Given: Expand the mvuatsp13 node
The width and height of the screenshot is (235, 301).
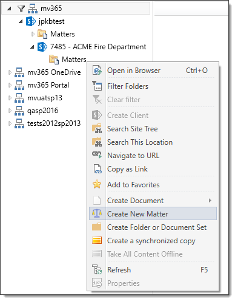Looking at the screenshot, I should (x=10, y=98).
